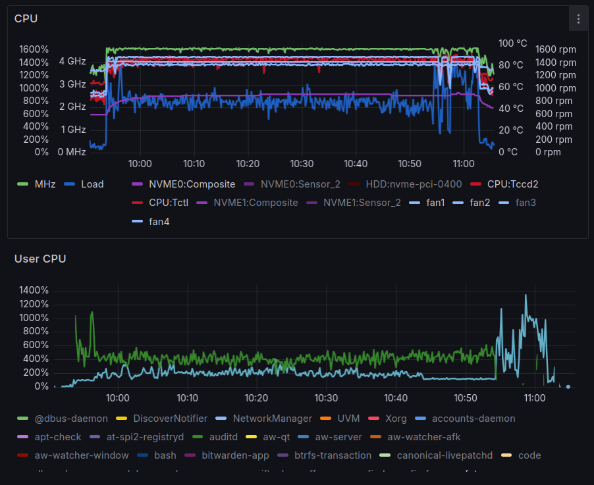Open the User CPU panel title menu

40,259
